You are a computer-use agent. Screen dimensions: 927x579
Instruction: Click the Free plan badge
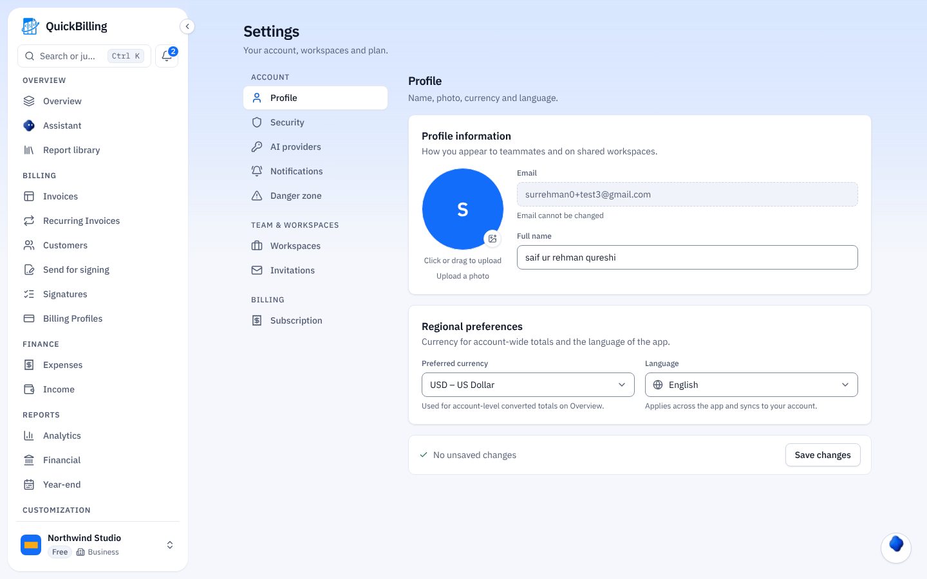click(60, 552)
